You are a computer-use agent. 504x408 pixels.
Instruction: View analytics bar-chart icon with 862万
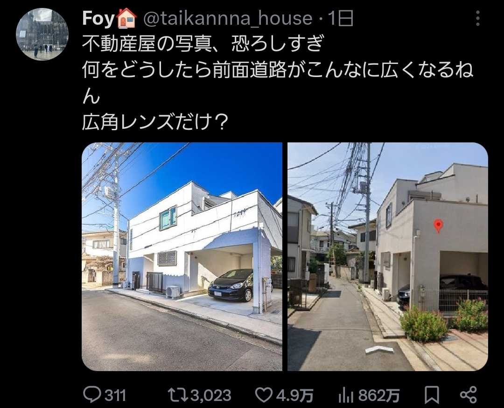coord(346,395)
